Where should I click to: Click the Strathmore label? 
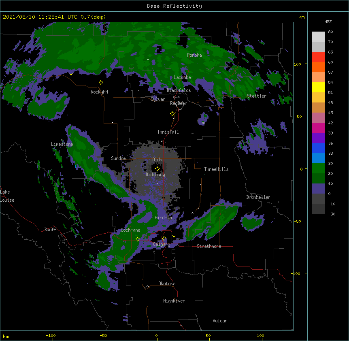tap(209, 246)
